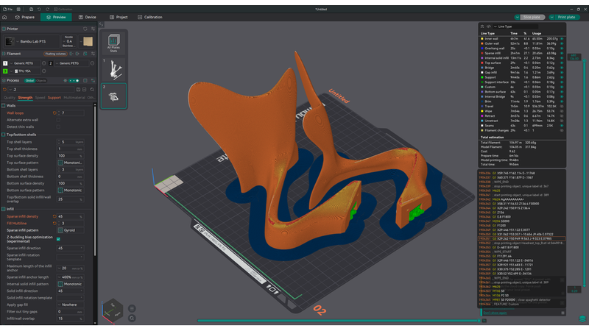Image resolution: width=589 pixels, height=331 pixels.
Task: Click the layers icon in bottom-right corner
Action: tap(582, 319)
